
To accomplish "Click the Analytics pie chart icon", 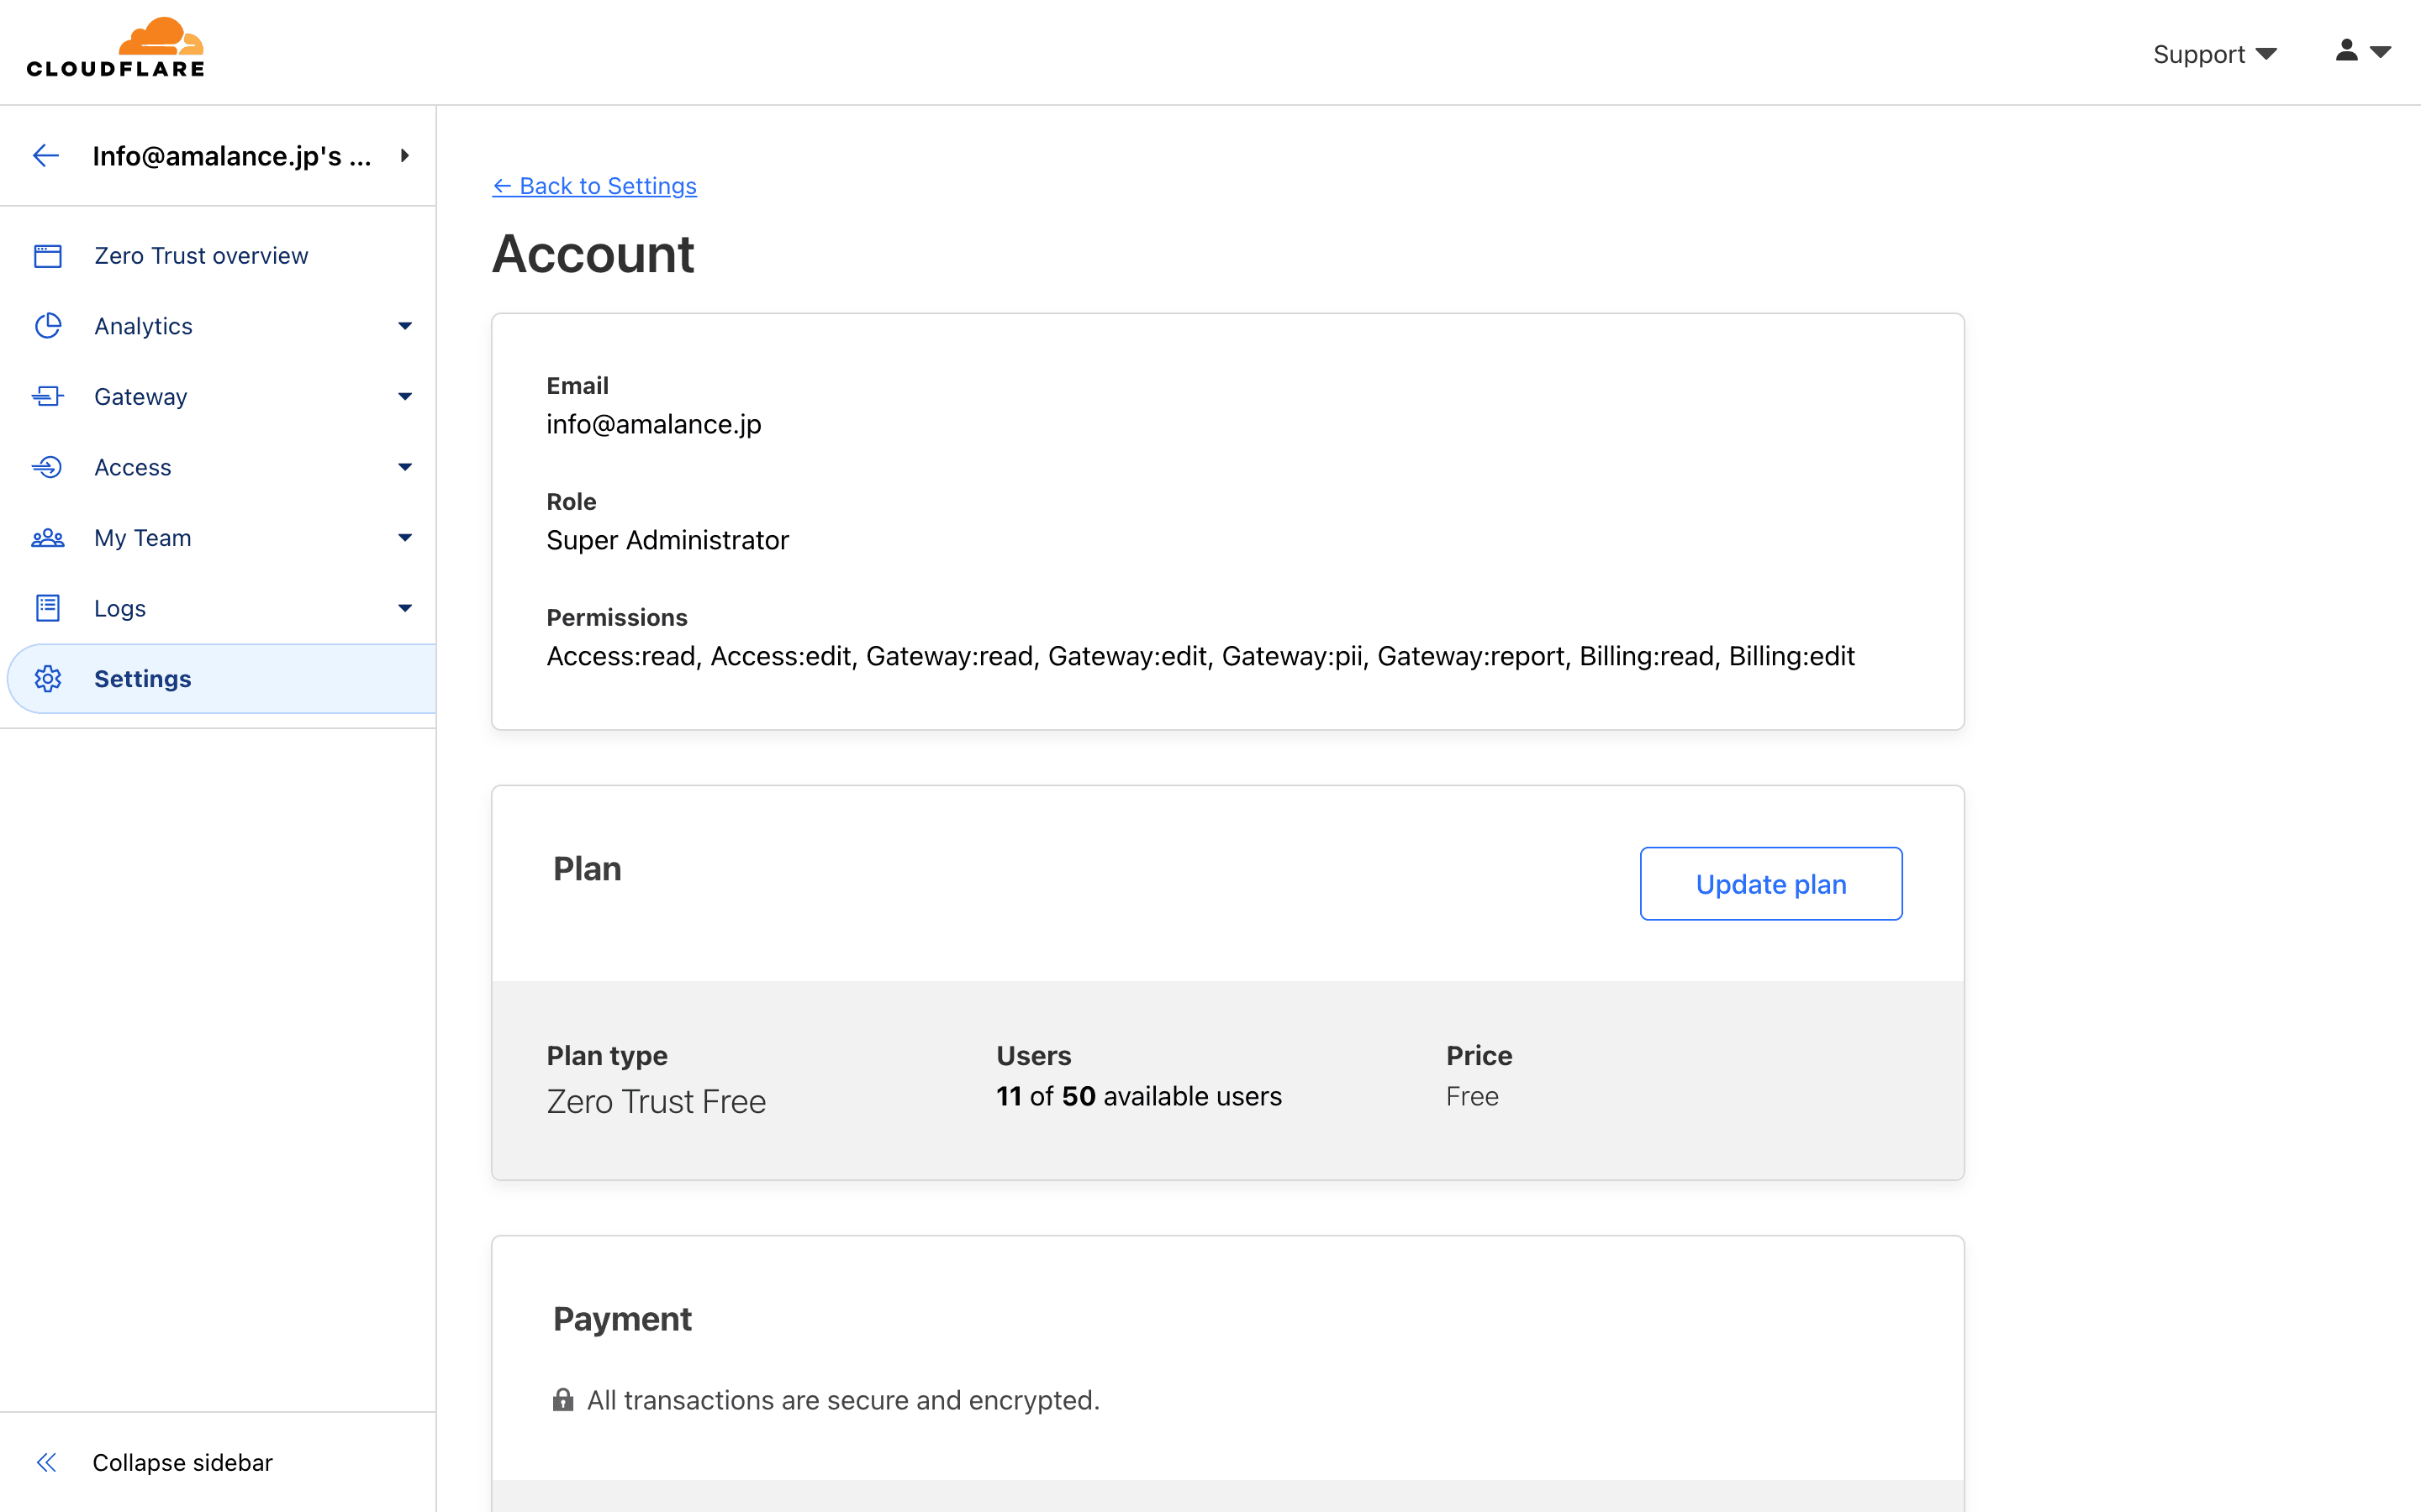I will (47, 326).
